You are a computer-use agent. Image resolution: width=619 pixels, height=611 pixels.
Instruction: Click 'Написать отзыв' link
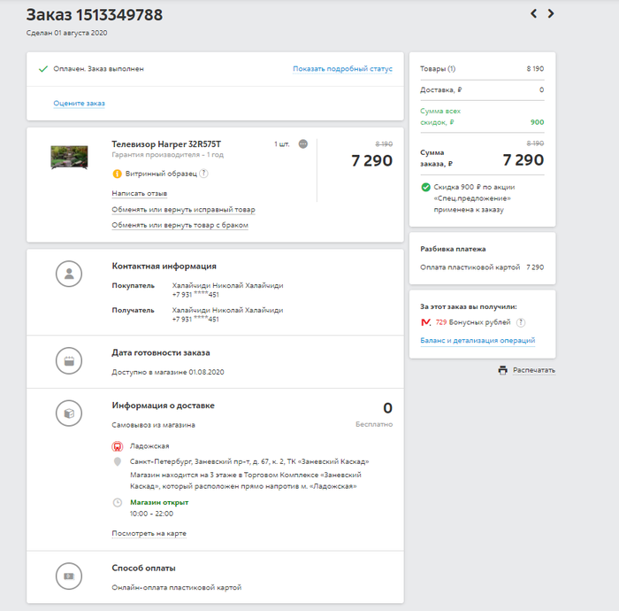[x=140, y=193]
